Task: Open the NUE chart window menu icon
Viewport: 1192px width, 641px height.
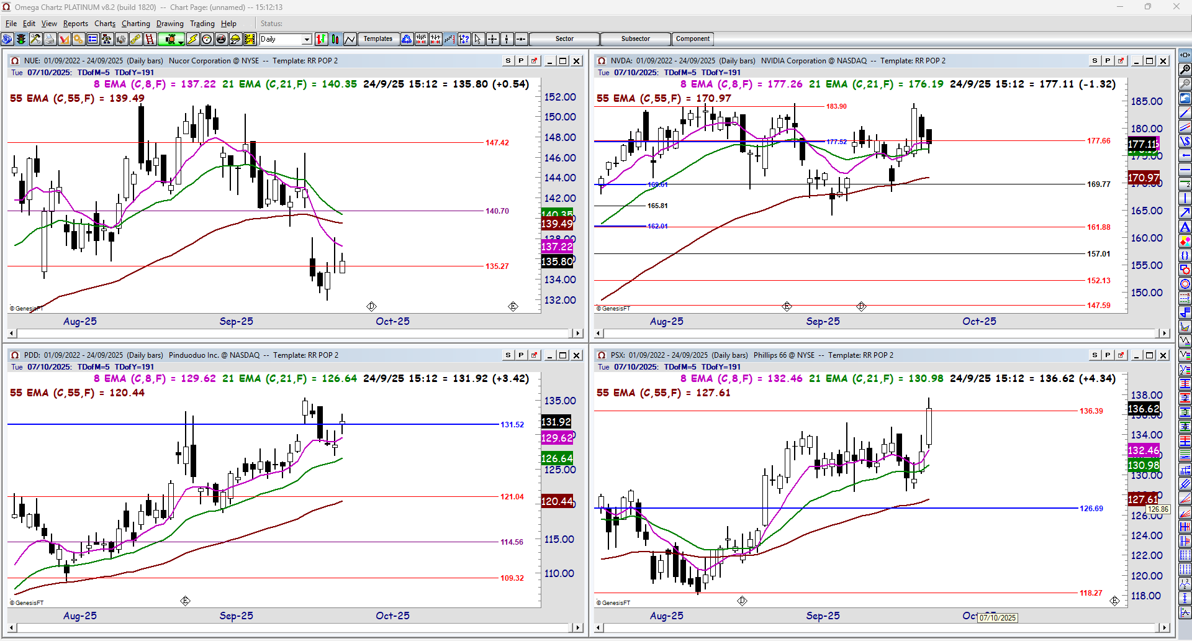Action: pyautogui.click(x=15, y=61)
